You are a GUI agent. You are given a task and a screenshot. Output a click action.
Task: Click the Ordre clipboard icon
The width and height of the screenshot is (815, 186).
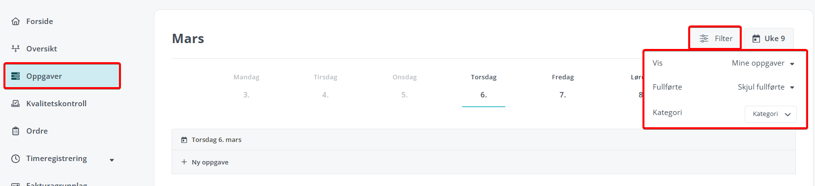pos(16,131)
